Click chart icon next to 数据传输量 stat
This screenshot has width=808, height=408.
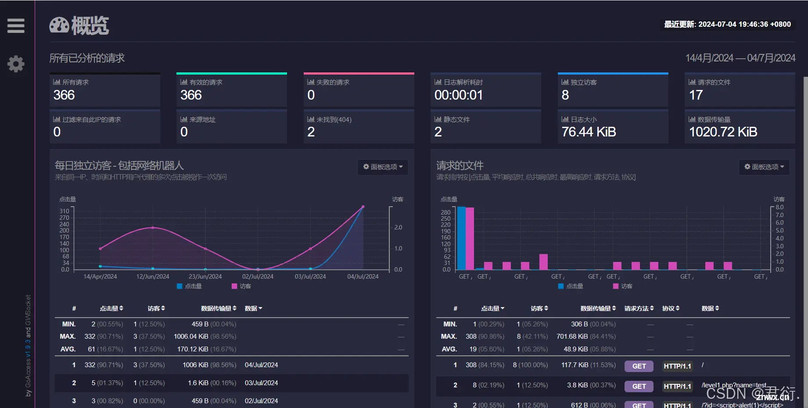tap(692, 119)
